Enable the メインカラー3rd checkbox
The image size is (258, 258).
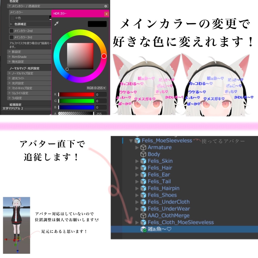tap(11, 37)
